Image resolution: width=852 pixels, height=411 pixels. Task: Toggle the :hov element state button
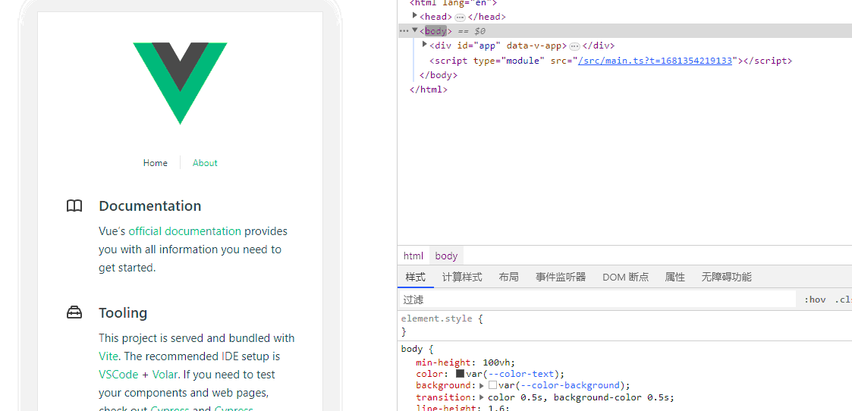815,300
